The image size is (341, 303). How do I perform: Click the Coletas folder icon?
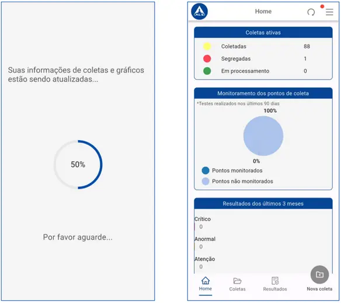click(237, 281)
